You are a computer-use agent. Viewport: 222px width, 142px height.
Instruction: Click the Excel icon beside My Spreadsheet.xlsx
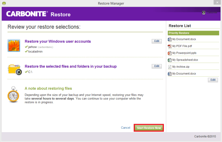169,60
